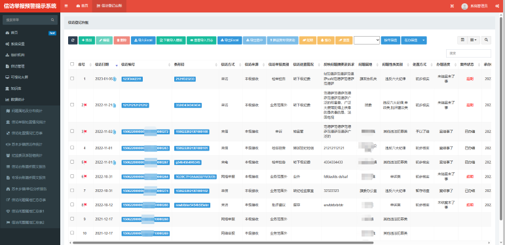
Task: Click the blue 导出Excel export button
Action: tap(230, 40)
